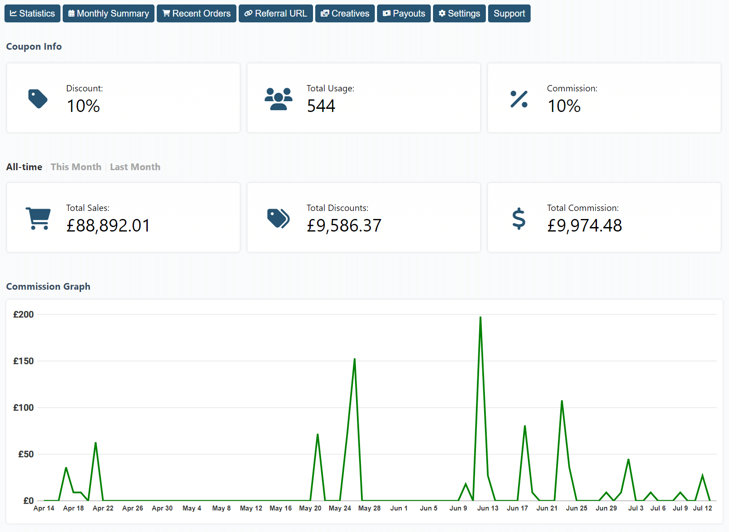This screenshot has height=532, width=729.
Task: Click the calendar icon on Monthly Summary button
Action: click(70, 13)
